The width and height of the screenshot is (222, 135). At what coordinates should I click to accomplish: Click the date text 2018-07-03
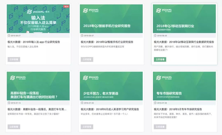point(89,103)
